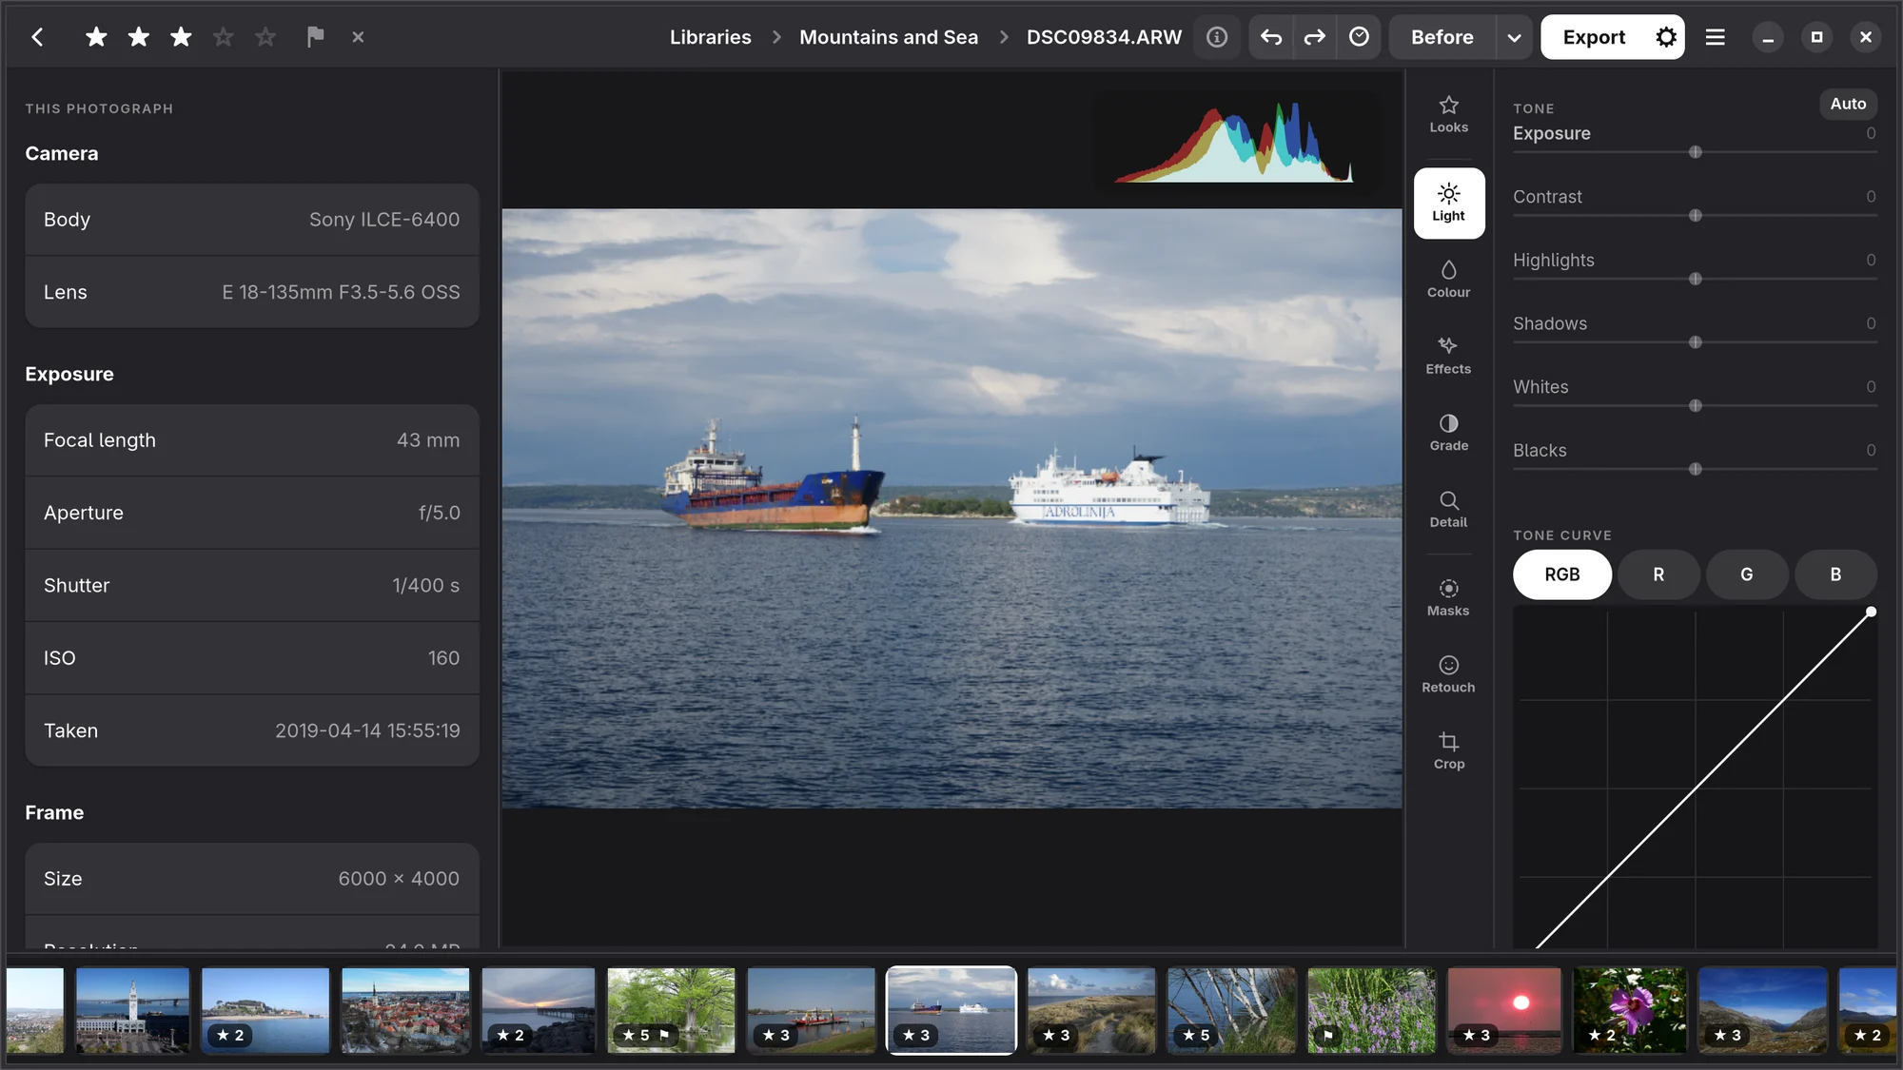Click the 43 mm focal length value
1903x1070 pixels.
[428, 440]
